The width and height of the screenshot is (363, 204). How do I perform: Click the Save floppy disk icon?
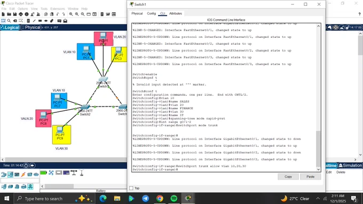coord(15,14)
